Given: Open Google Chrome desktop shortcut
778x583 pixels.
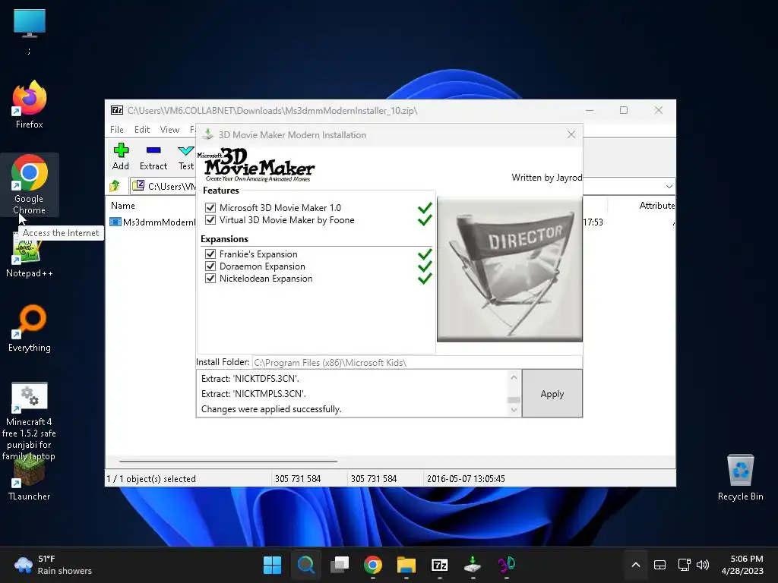Looking at the screenshot, I should pos(30,184).
